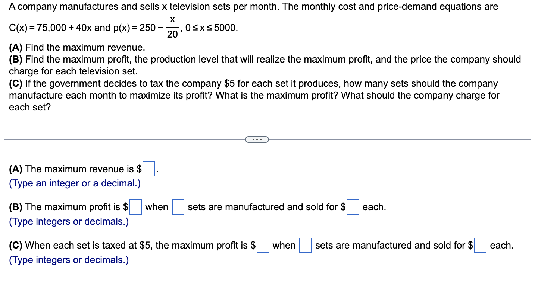The image size is (535, 282).
Task: Click the horizontal divider line
Action: (112, 140)
